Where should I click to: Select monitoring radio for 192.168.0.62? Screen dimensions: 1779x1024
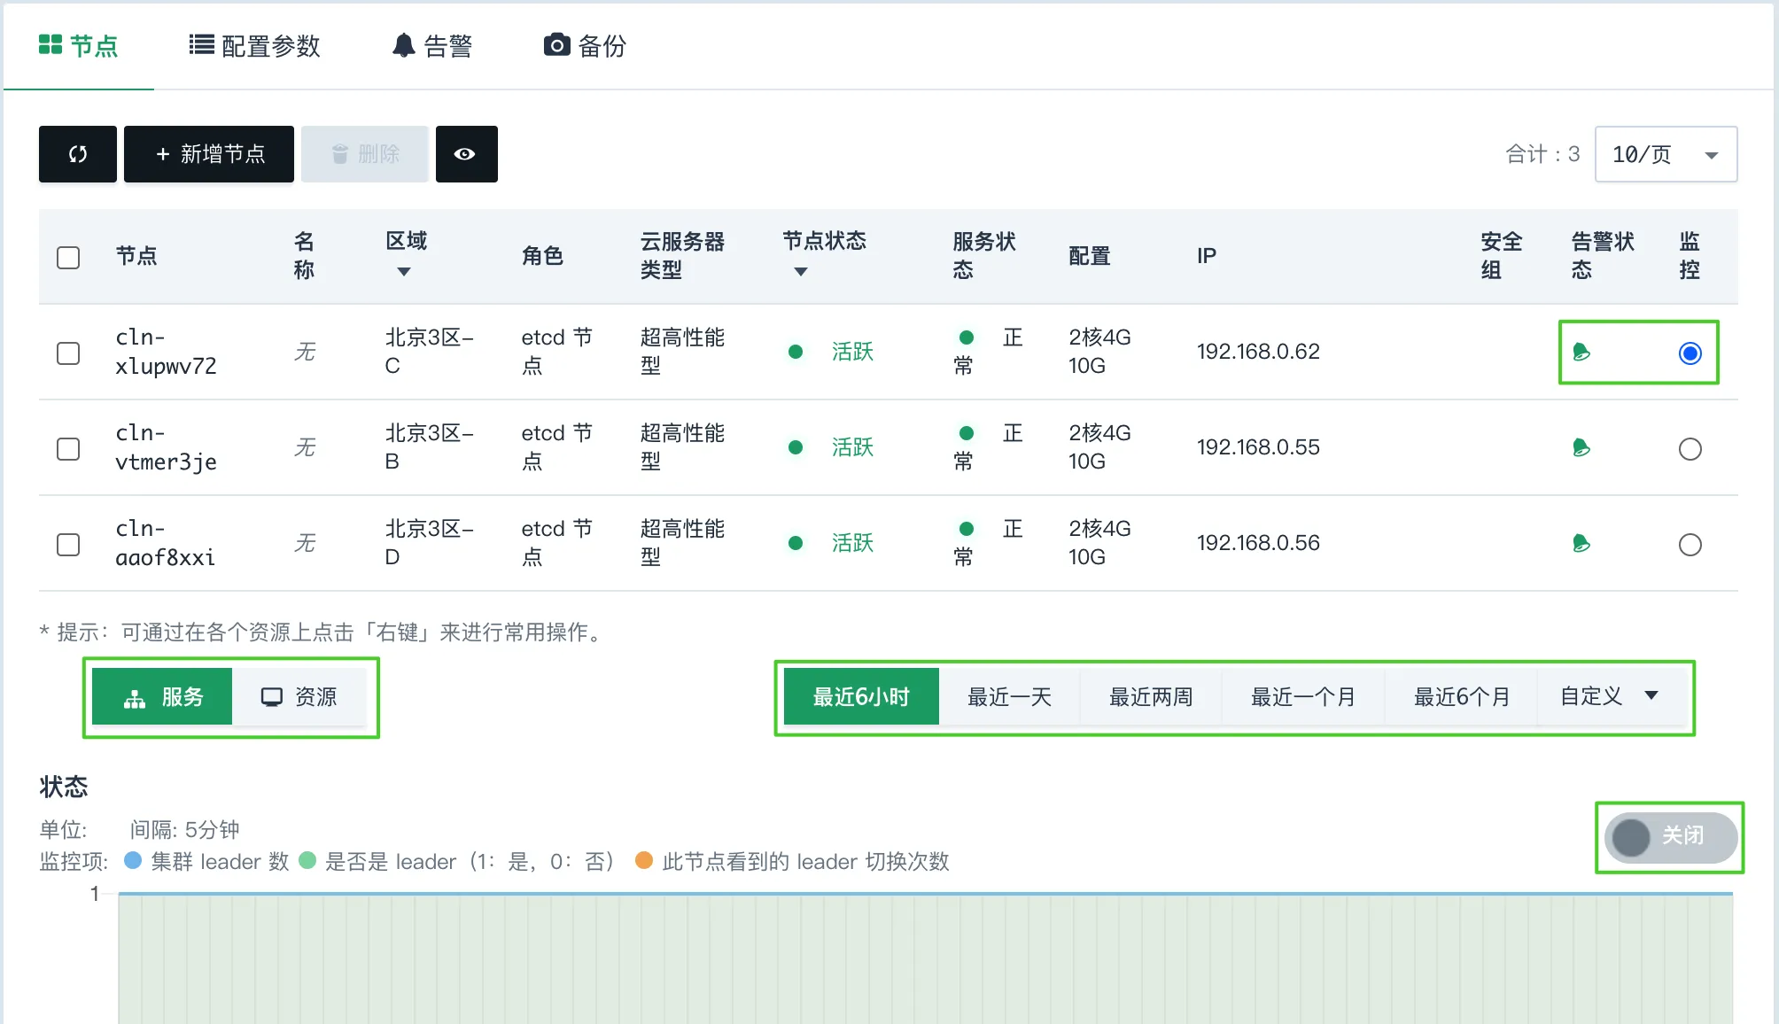(x=1690, y=353)
